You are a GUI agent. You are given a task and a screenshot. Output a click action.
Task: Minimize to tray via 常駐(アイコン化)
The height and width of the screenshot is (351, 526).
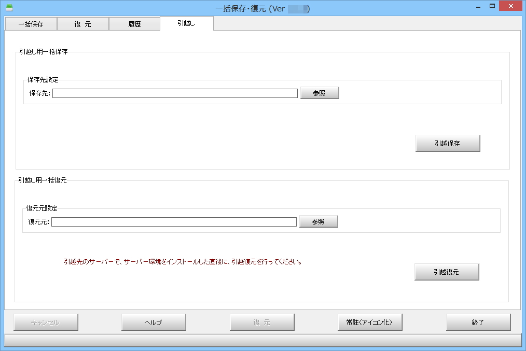tap(370, 322)
